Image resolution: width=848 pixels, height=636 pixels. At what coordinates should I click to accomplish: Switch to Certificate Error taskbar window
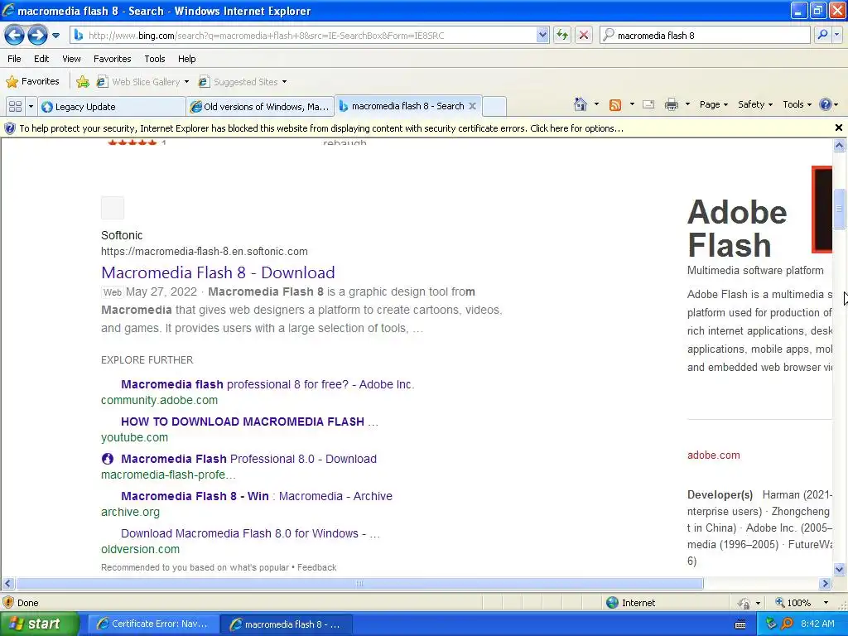[152, 624]
